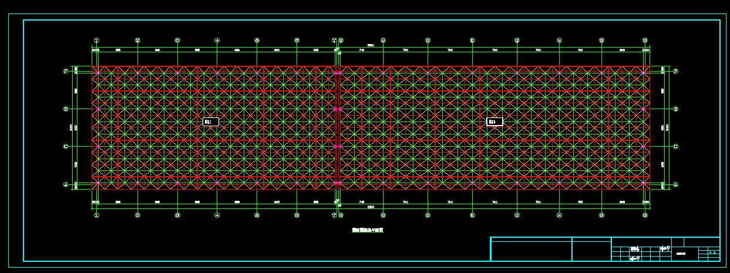Viewport: 730px width, 273px height.
Task: Select the topmost axis bubble on the left side
Action: 66,71
